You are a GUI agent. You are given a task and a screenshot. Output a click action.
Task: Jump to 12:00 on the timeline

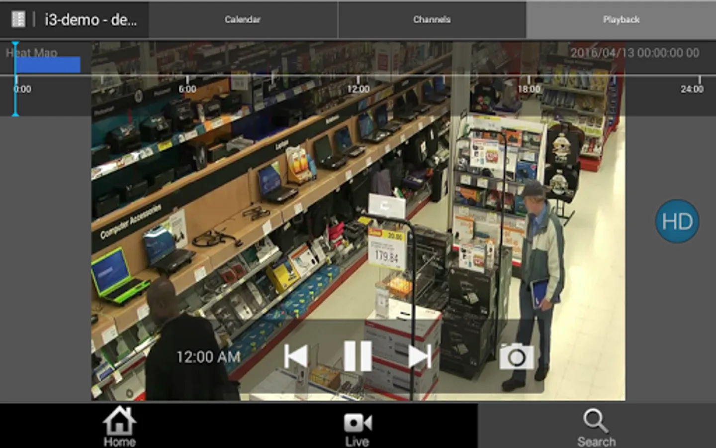coord(358,89)
